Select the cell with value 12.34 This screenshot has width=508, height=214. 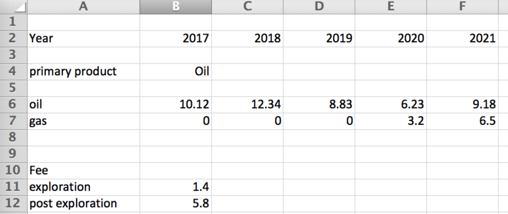(x=248, y=104)
